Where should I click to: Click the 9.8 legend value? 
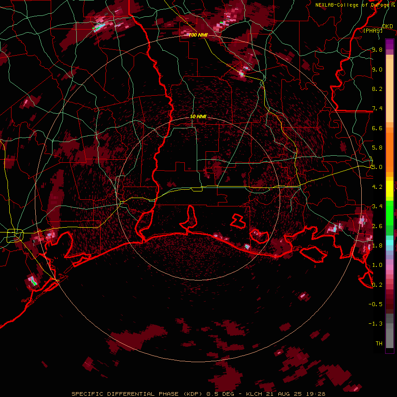click(377, 49)
